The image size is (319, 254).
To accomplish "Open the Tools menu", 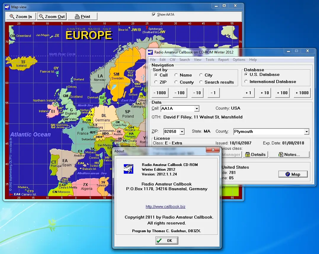I will click(x=210, y=60).
